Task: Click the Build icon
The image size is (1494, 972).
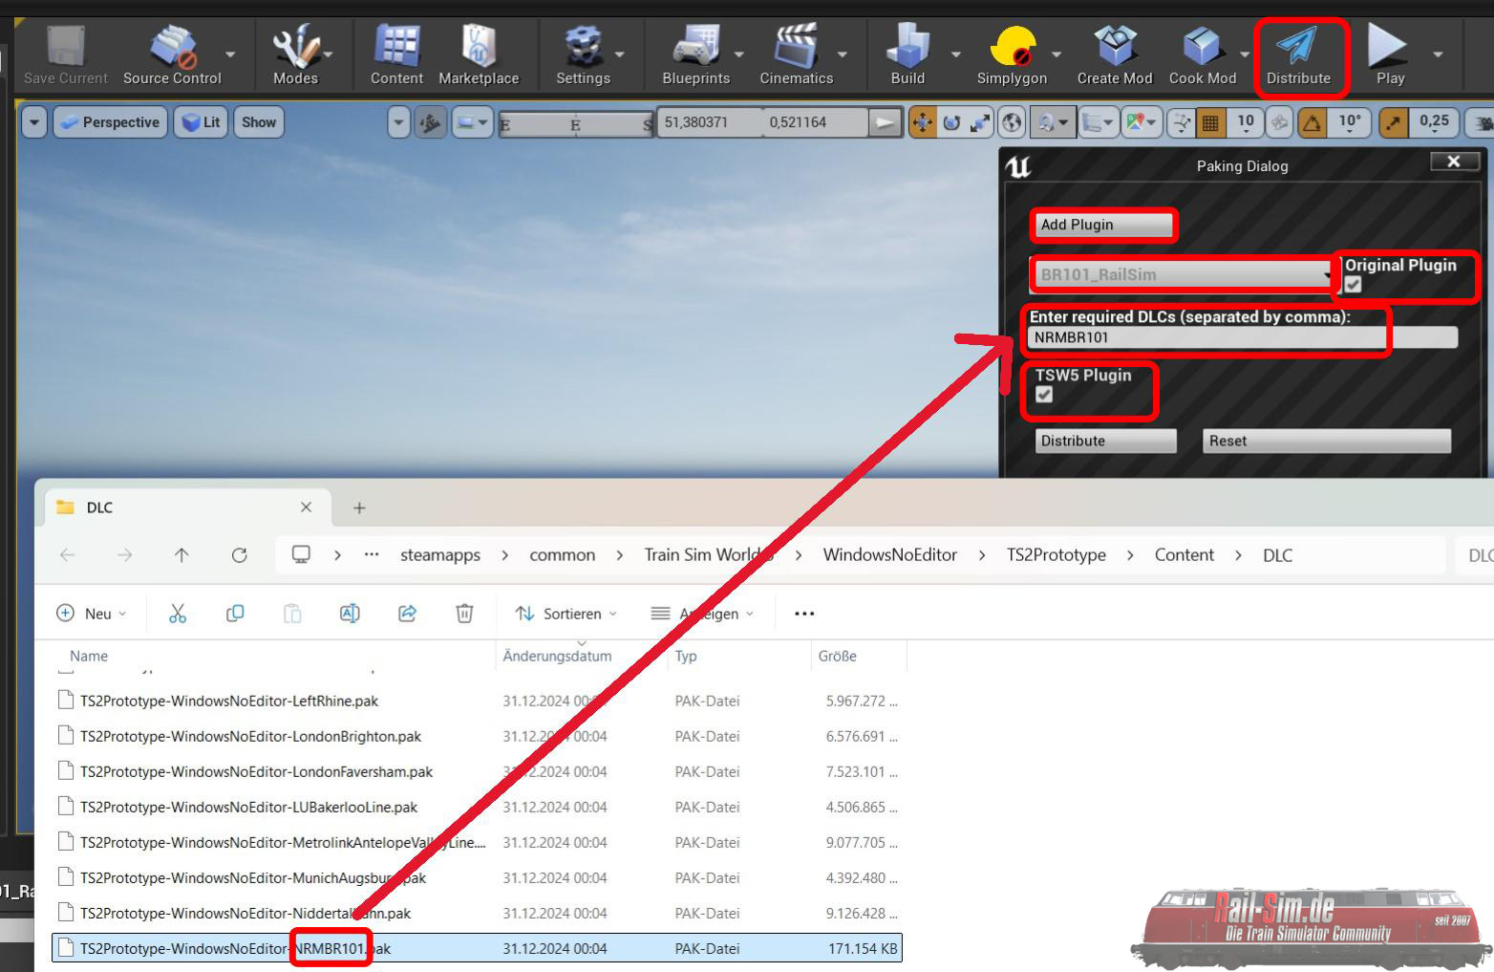Action: (x=907, y=55)
